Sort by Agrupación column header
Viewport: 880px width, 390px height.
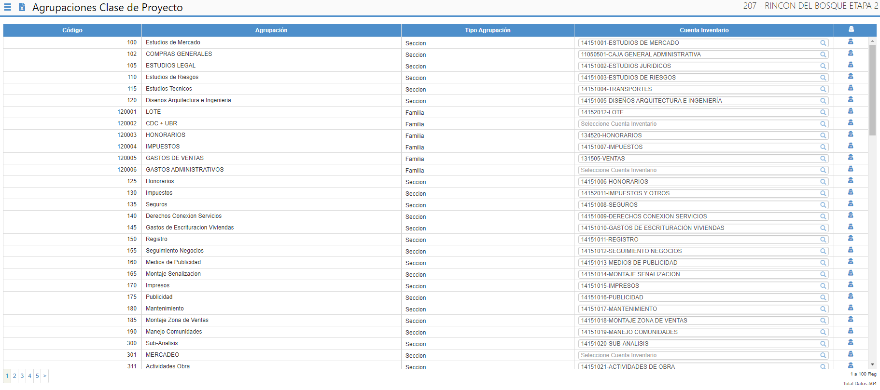pos(271,30)
